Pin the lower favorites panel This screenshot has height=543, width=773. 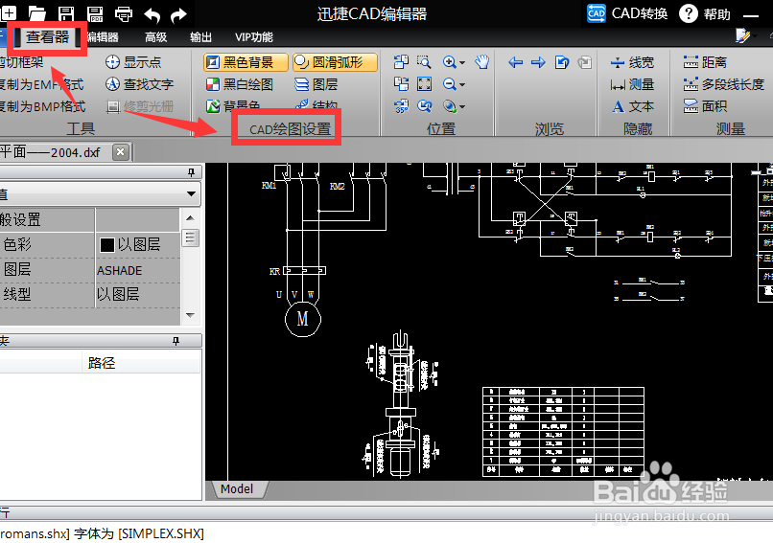coord(176,341)
